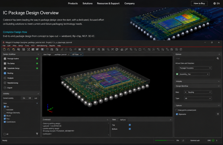Toggle the Route checkbox
This screenshot has width=223, height=145.
click(5, 116)
